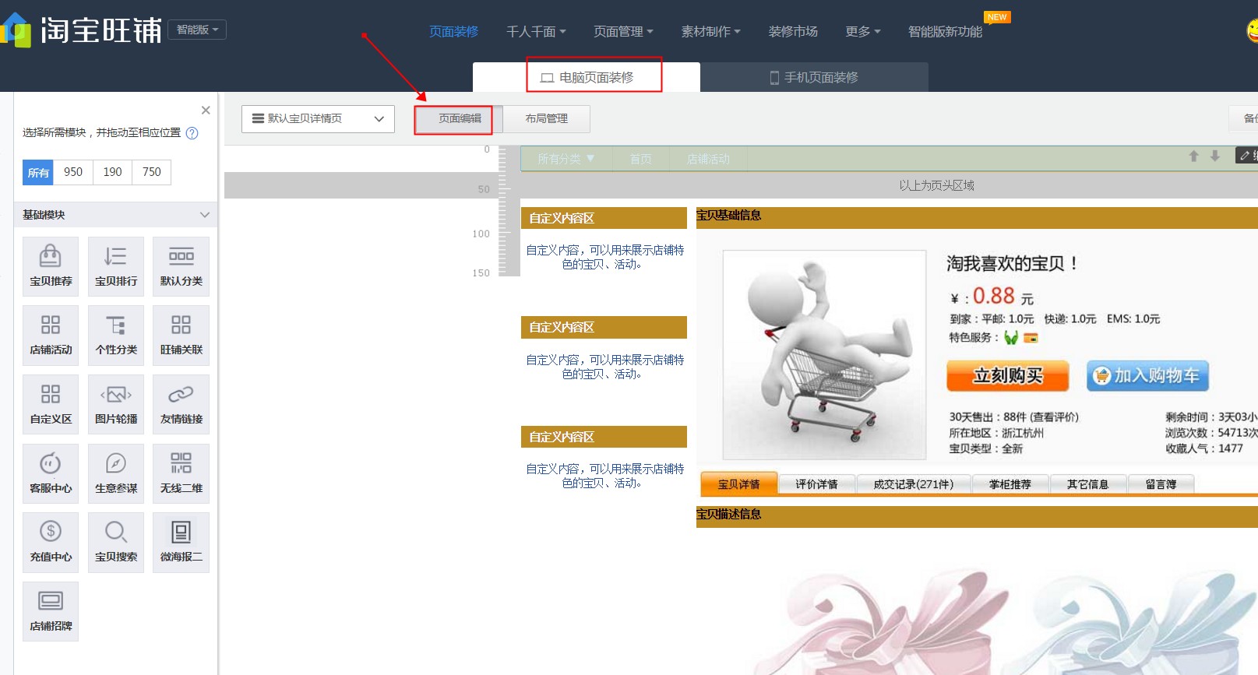The height and width of the screenshot is (675, 1258).
Task: Pick the 店铺活动 module
Action: tap(51, 335)
